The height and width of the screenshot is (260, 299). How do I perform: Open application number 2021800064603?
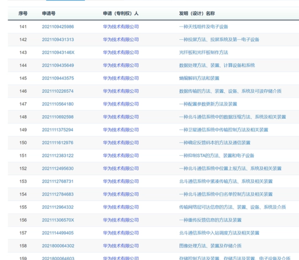pos(58,258)
